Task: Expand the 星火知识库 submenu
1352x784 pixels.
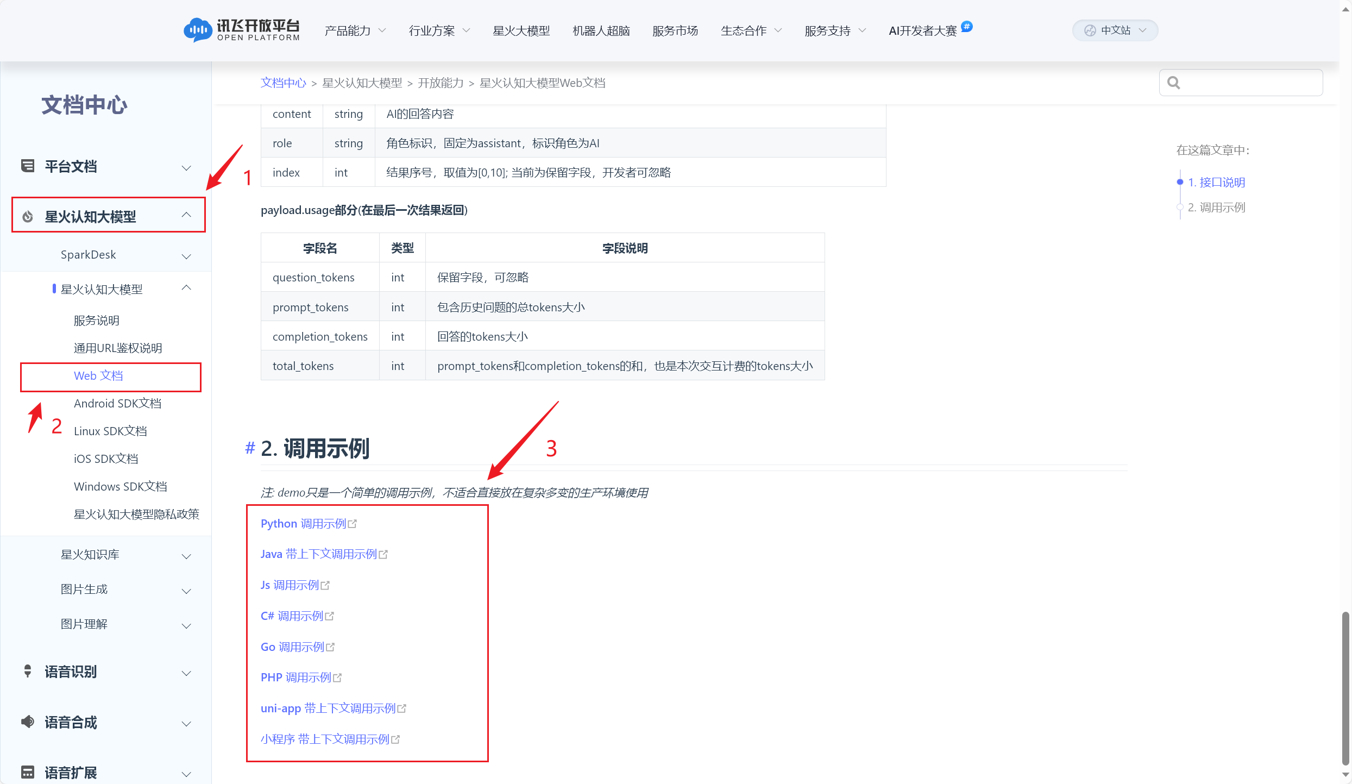Action: (186, 556)
